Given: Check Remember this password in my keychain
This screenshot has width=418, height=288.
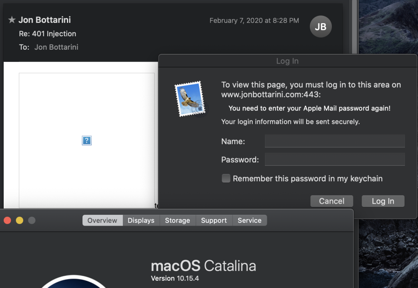Looking at the screenshot, I should pyautogui.click(x=226, y=178).
